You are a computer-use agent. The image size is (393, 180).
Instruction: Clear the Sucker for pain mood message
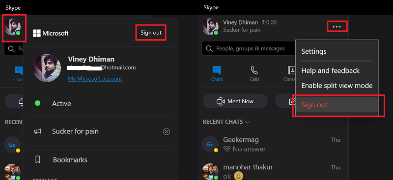[167, 132]
